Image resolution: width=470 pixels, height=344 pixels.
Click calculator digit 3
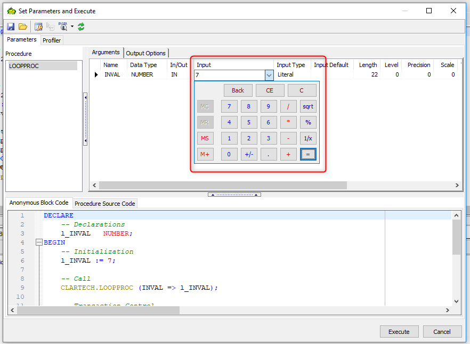tap(268, 138)
